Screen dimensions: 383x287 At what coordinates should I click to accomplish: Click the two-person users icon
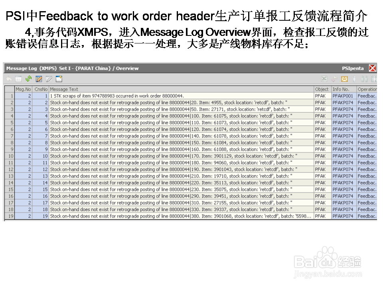click(364, 79)
